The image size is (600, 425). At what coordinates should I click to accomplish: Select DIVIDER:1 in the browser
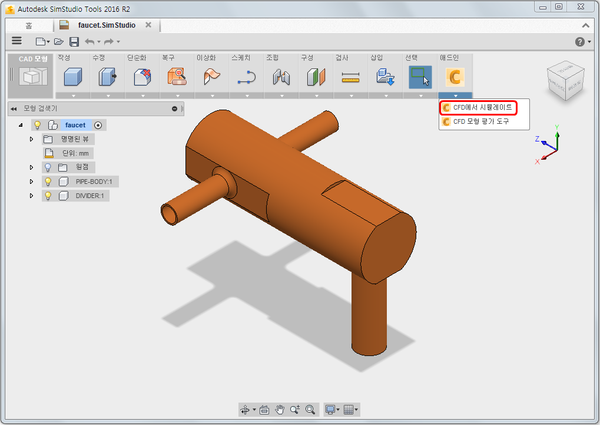click(x=89, y=196)
